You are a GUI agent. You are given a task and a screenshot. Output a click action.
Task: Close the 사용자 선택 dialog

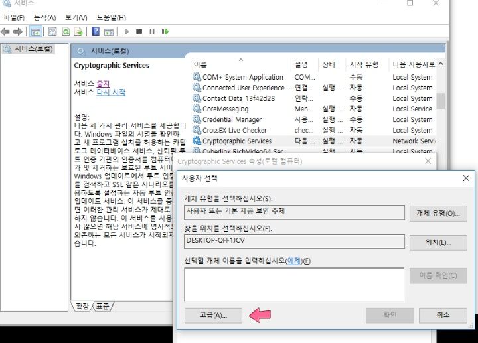[x=466, y=178]
